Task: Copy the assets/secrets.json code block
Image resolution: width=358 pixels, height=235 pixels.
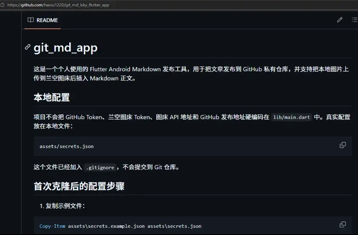Action: click(x=343, y=145)
